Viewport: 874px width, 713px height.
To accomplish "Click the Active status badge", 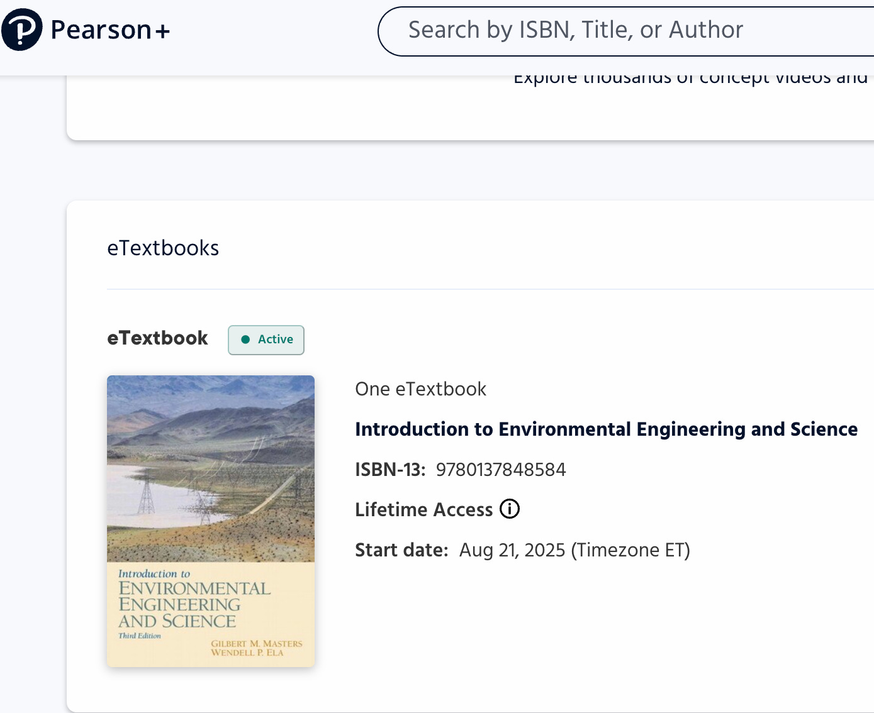I will (x=266, y=340).
